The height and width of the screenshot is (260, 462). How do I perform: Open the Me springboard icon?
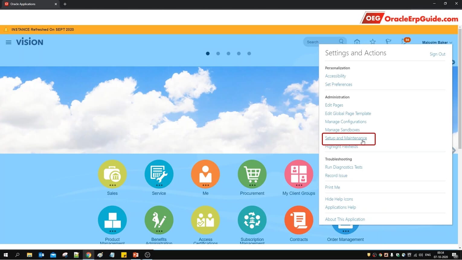coord(206,174)
